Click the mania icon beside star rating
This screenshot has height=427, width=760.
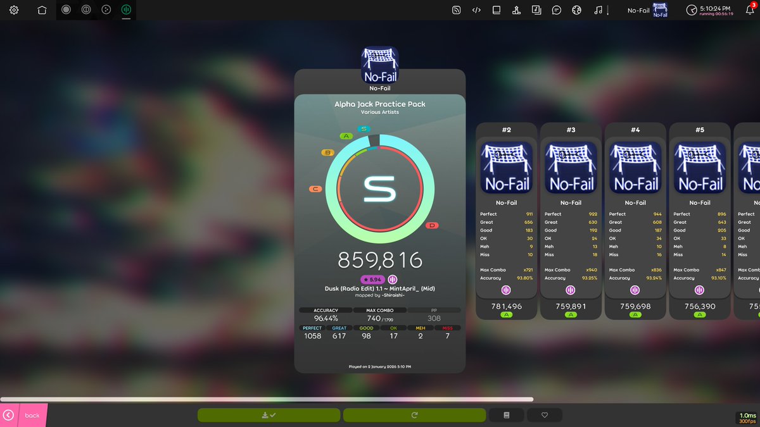click(x=393, y=280)
